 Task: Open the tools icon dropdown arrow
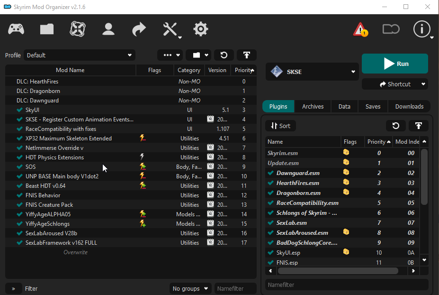click(180, 37)
